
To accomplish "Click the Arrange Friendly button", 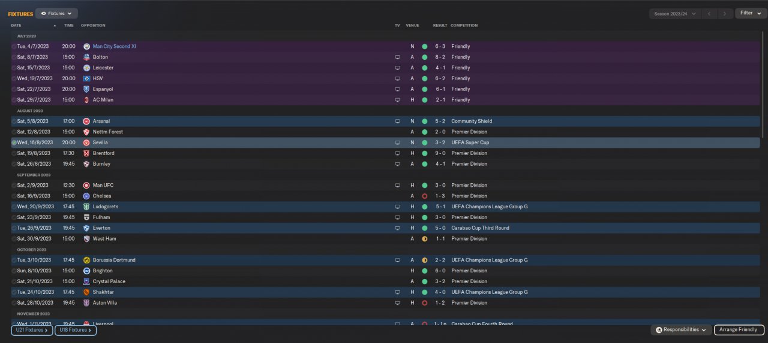I will coord(739,330).
